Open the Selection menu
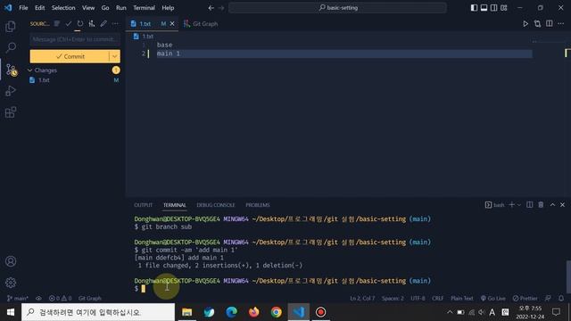571x321 pixels. coord(63,8)
